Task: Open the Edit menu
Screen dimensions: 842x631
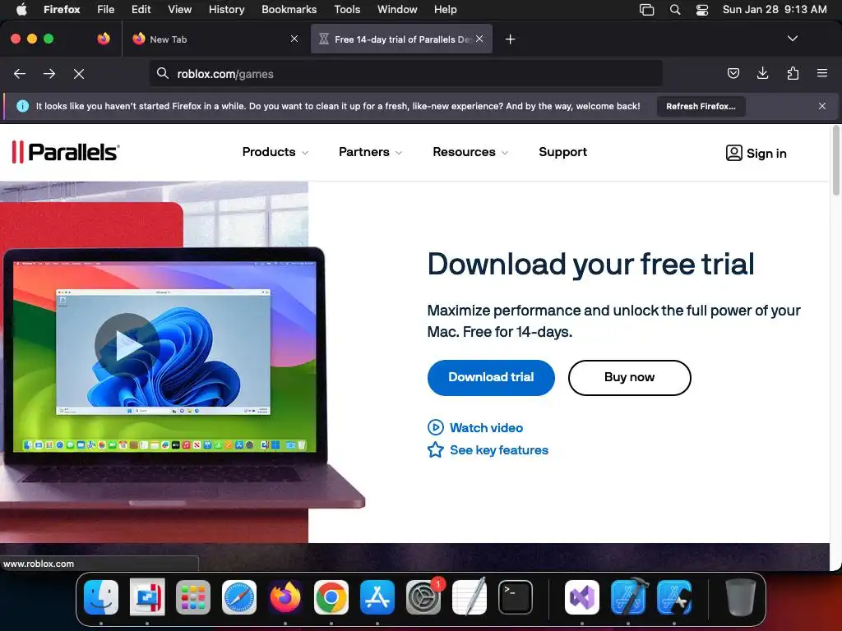Action: (141, 9)
